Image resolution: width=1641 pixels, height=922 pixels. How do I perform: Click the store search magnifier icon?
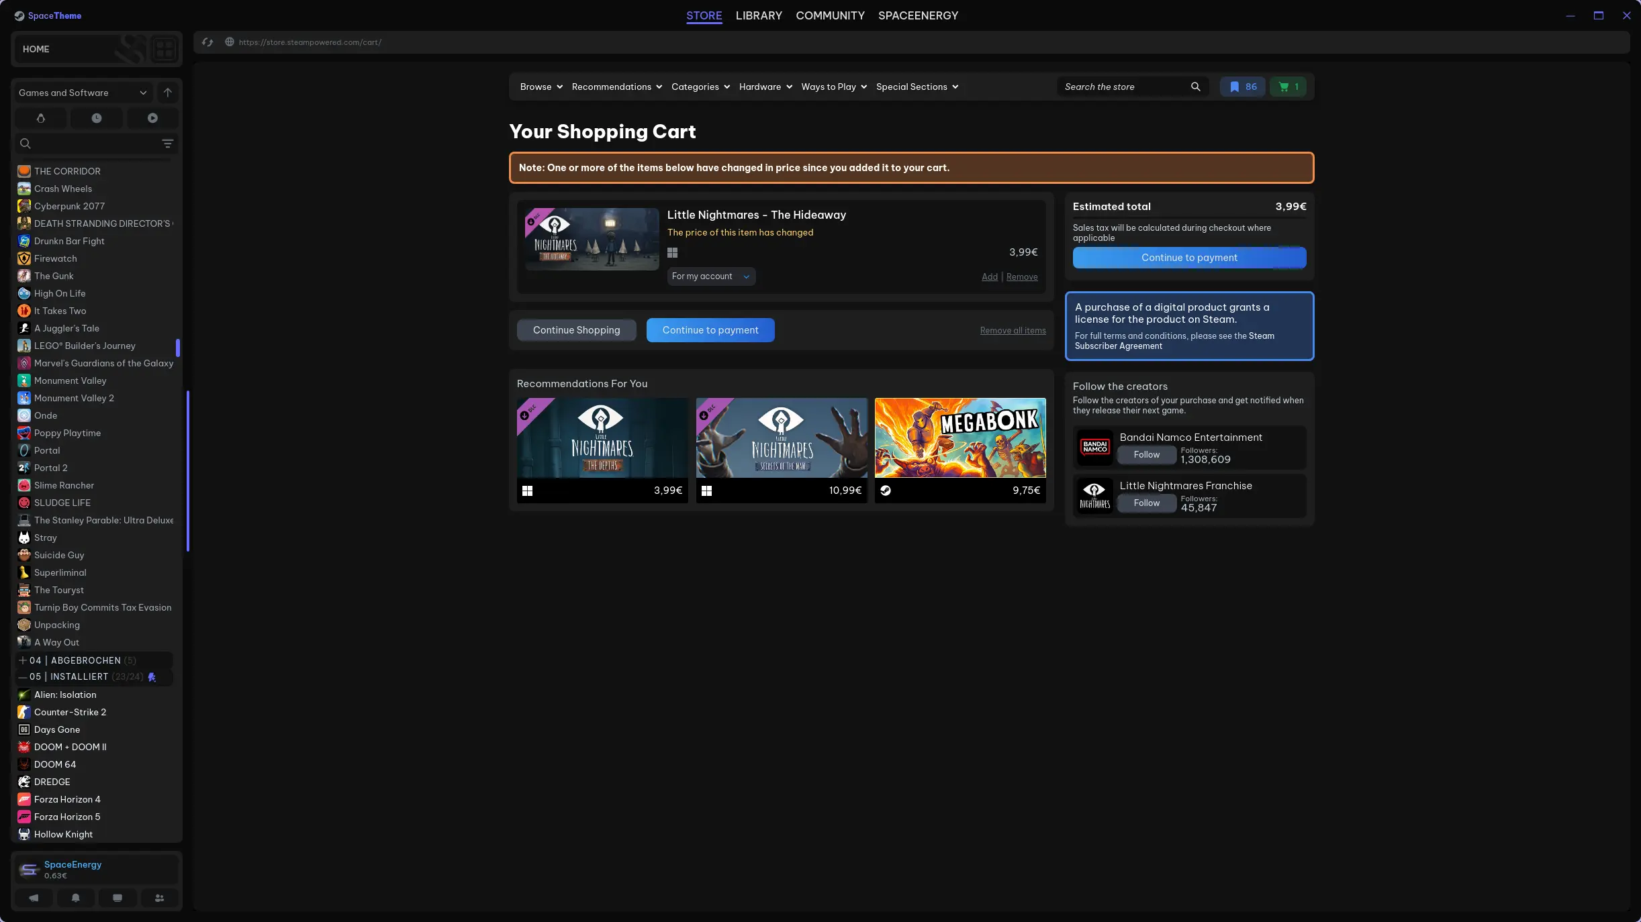(1195, 87)
